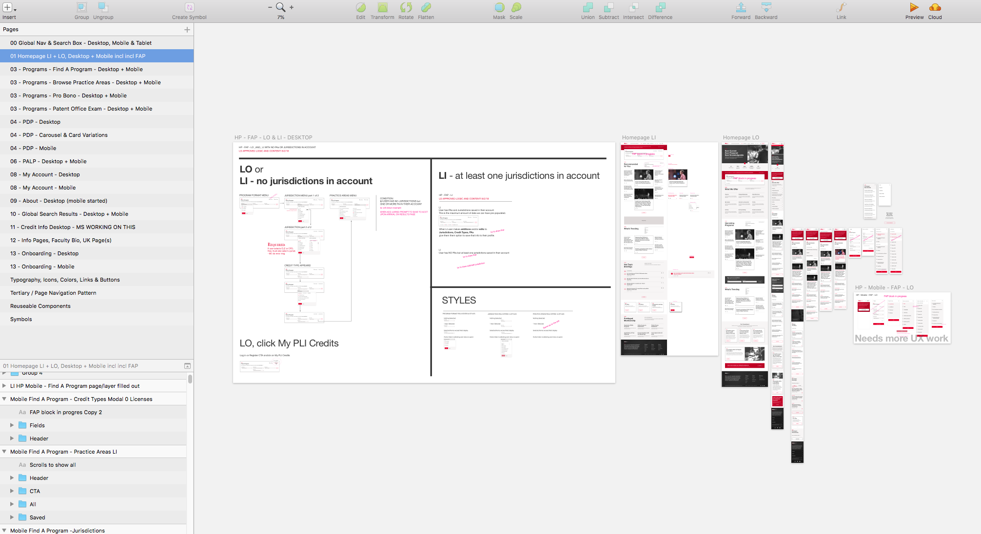Expand Mobile Find A Program Jurisdictions
Viewport: 981px width, 534px height.
[5, 531]
